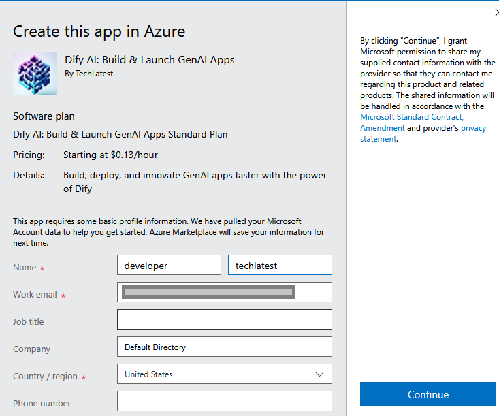Image resolution: width=499 pixels, height=416 pixels.
Task: Click the last name field containing 'techlatest'
Action: click(x=280, y=265)
